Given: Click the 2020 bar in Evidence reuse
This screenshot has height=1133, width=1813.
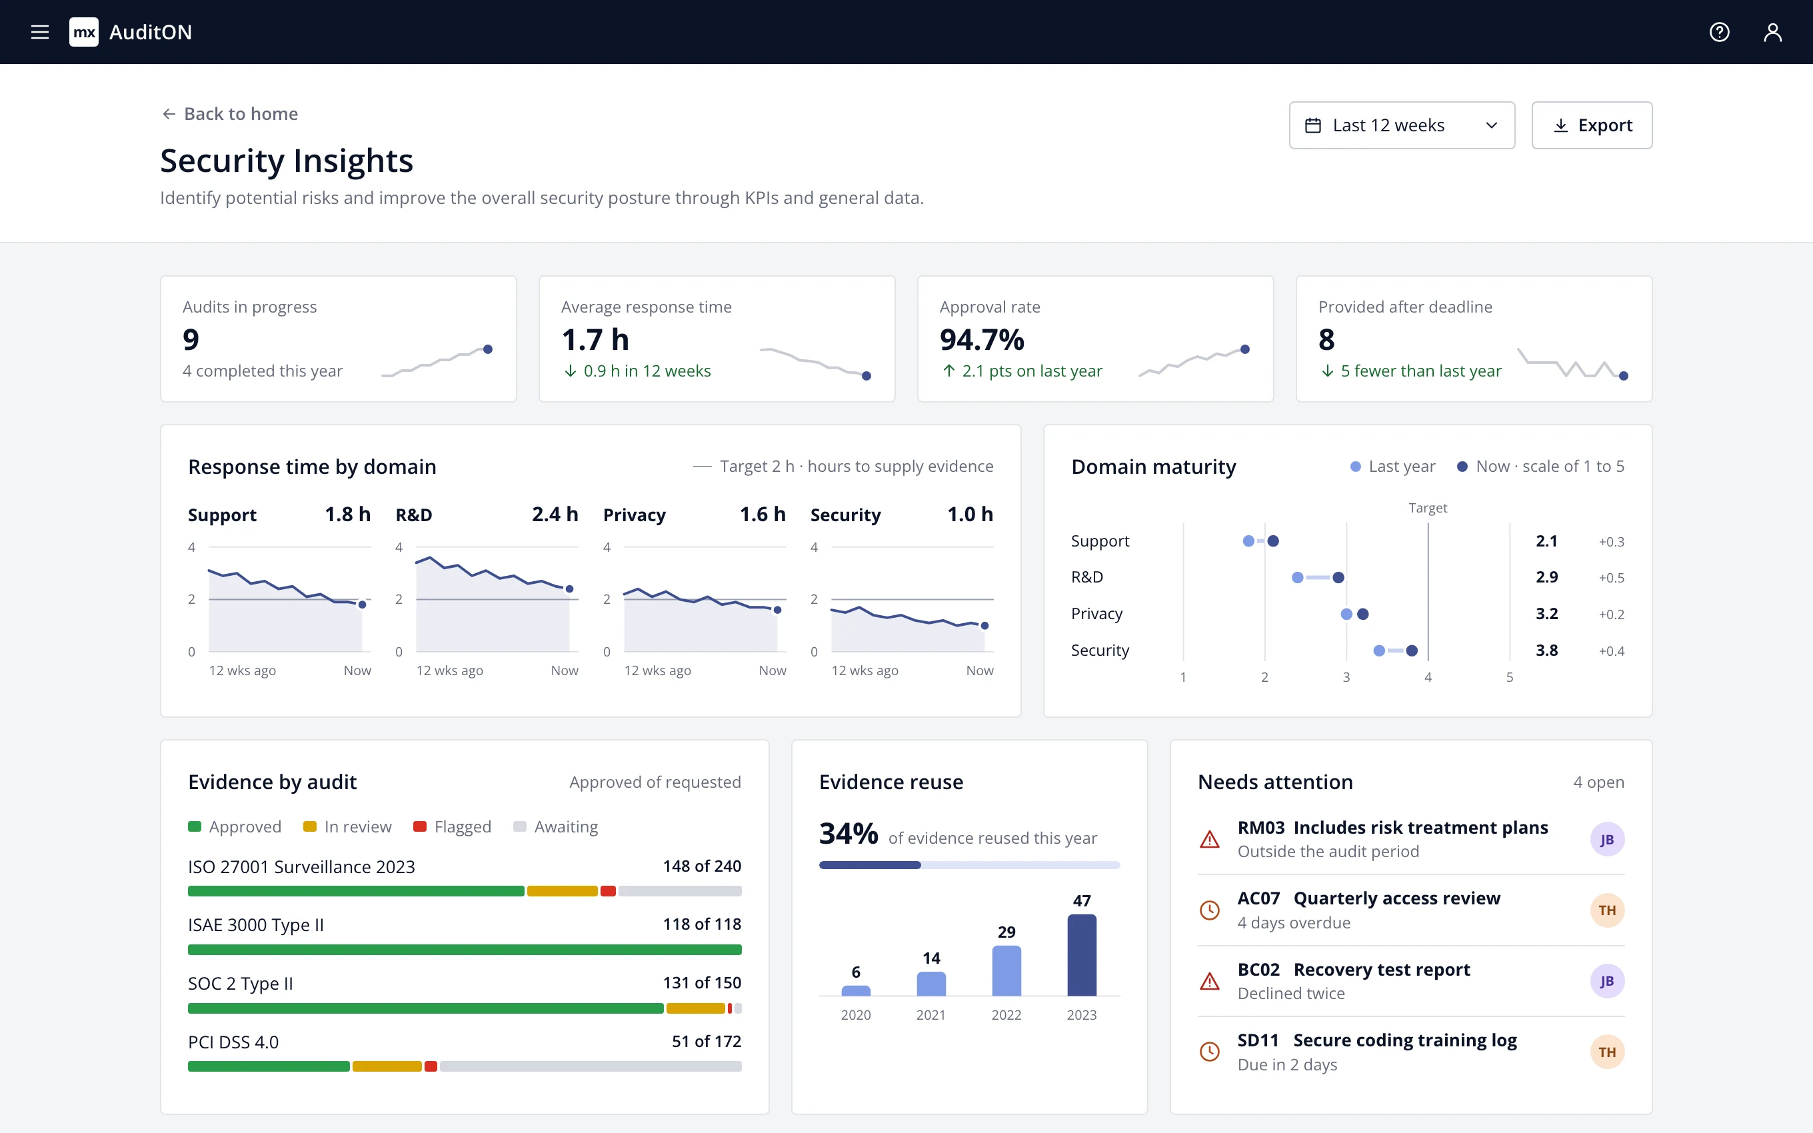Looking at the screenshot, I should click(856, 990).
